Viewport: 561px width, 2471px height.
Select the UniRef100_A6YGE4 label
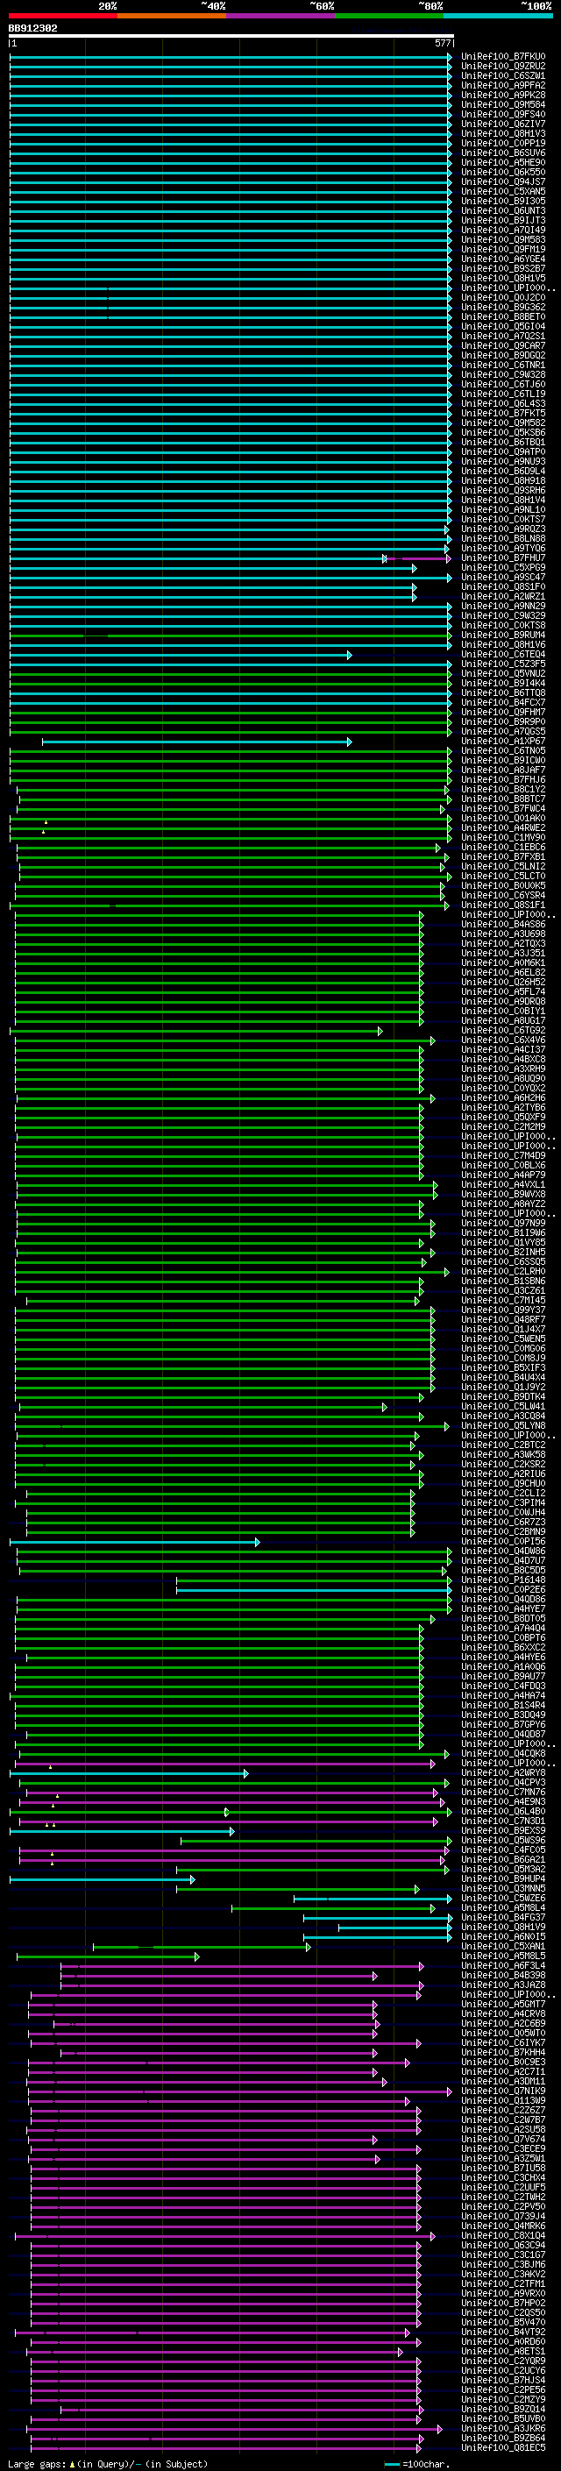tap(503, 259)
